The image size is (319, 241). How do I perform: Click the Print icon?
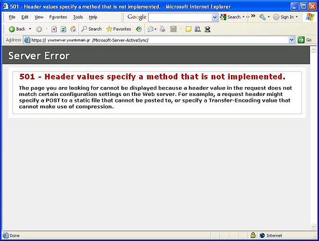pyautogui.click(x=163, y=29)
